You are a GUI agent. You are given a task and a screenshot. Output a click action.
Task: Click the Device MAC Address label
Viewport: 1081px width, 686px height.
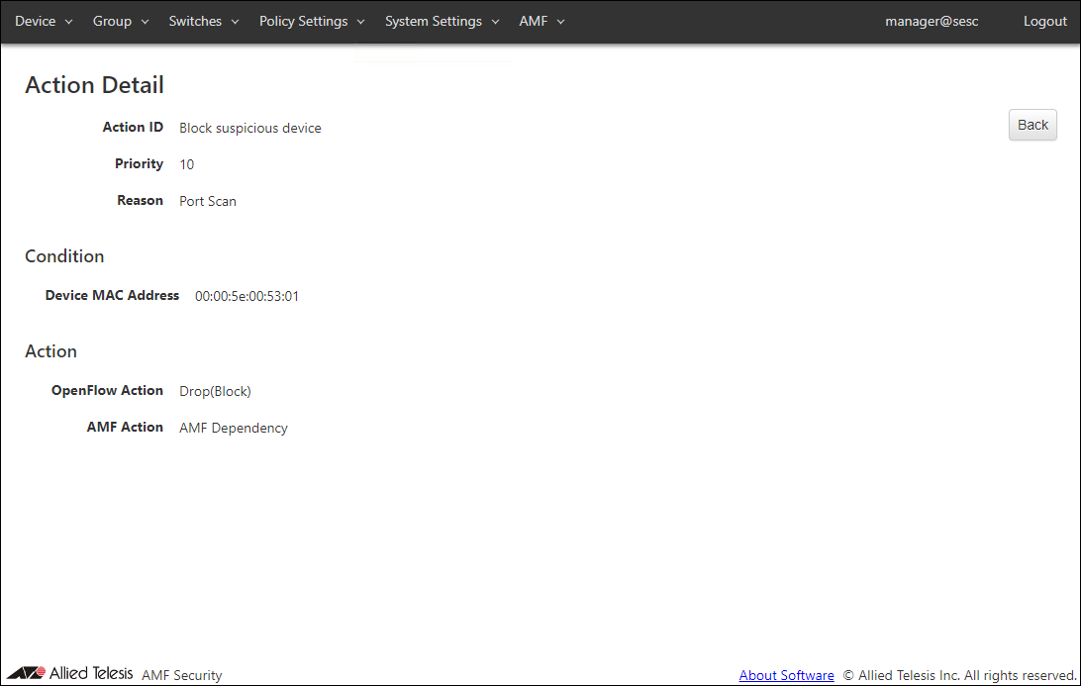point(113,295)
